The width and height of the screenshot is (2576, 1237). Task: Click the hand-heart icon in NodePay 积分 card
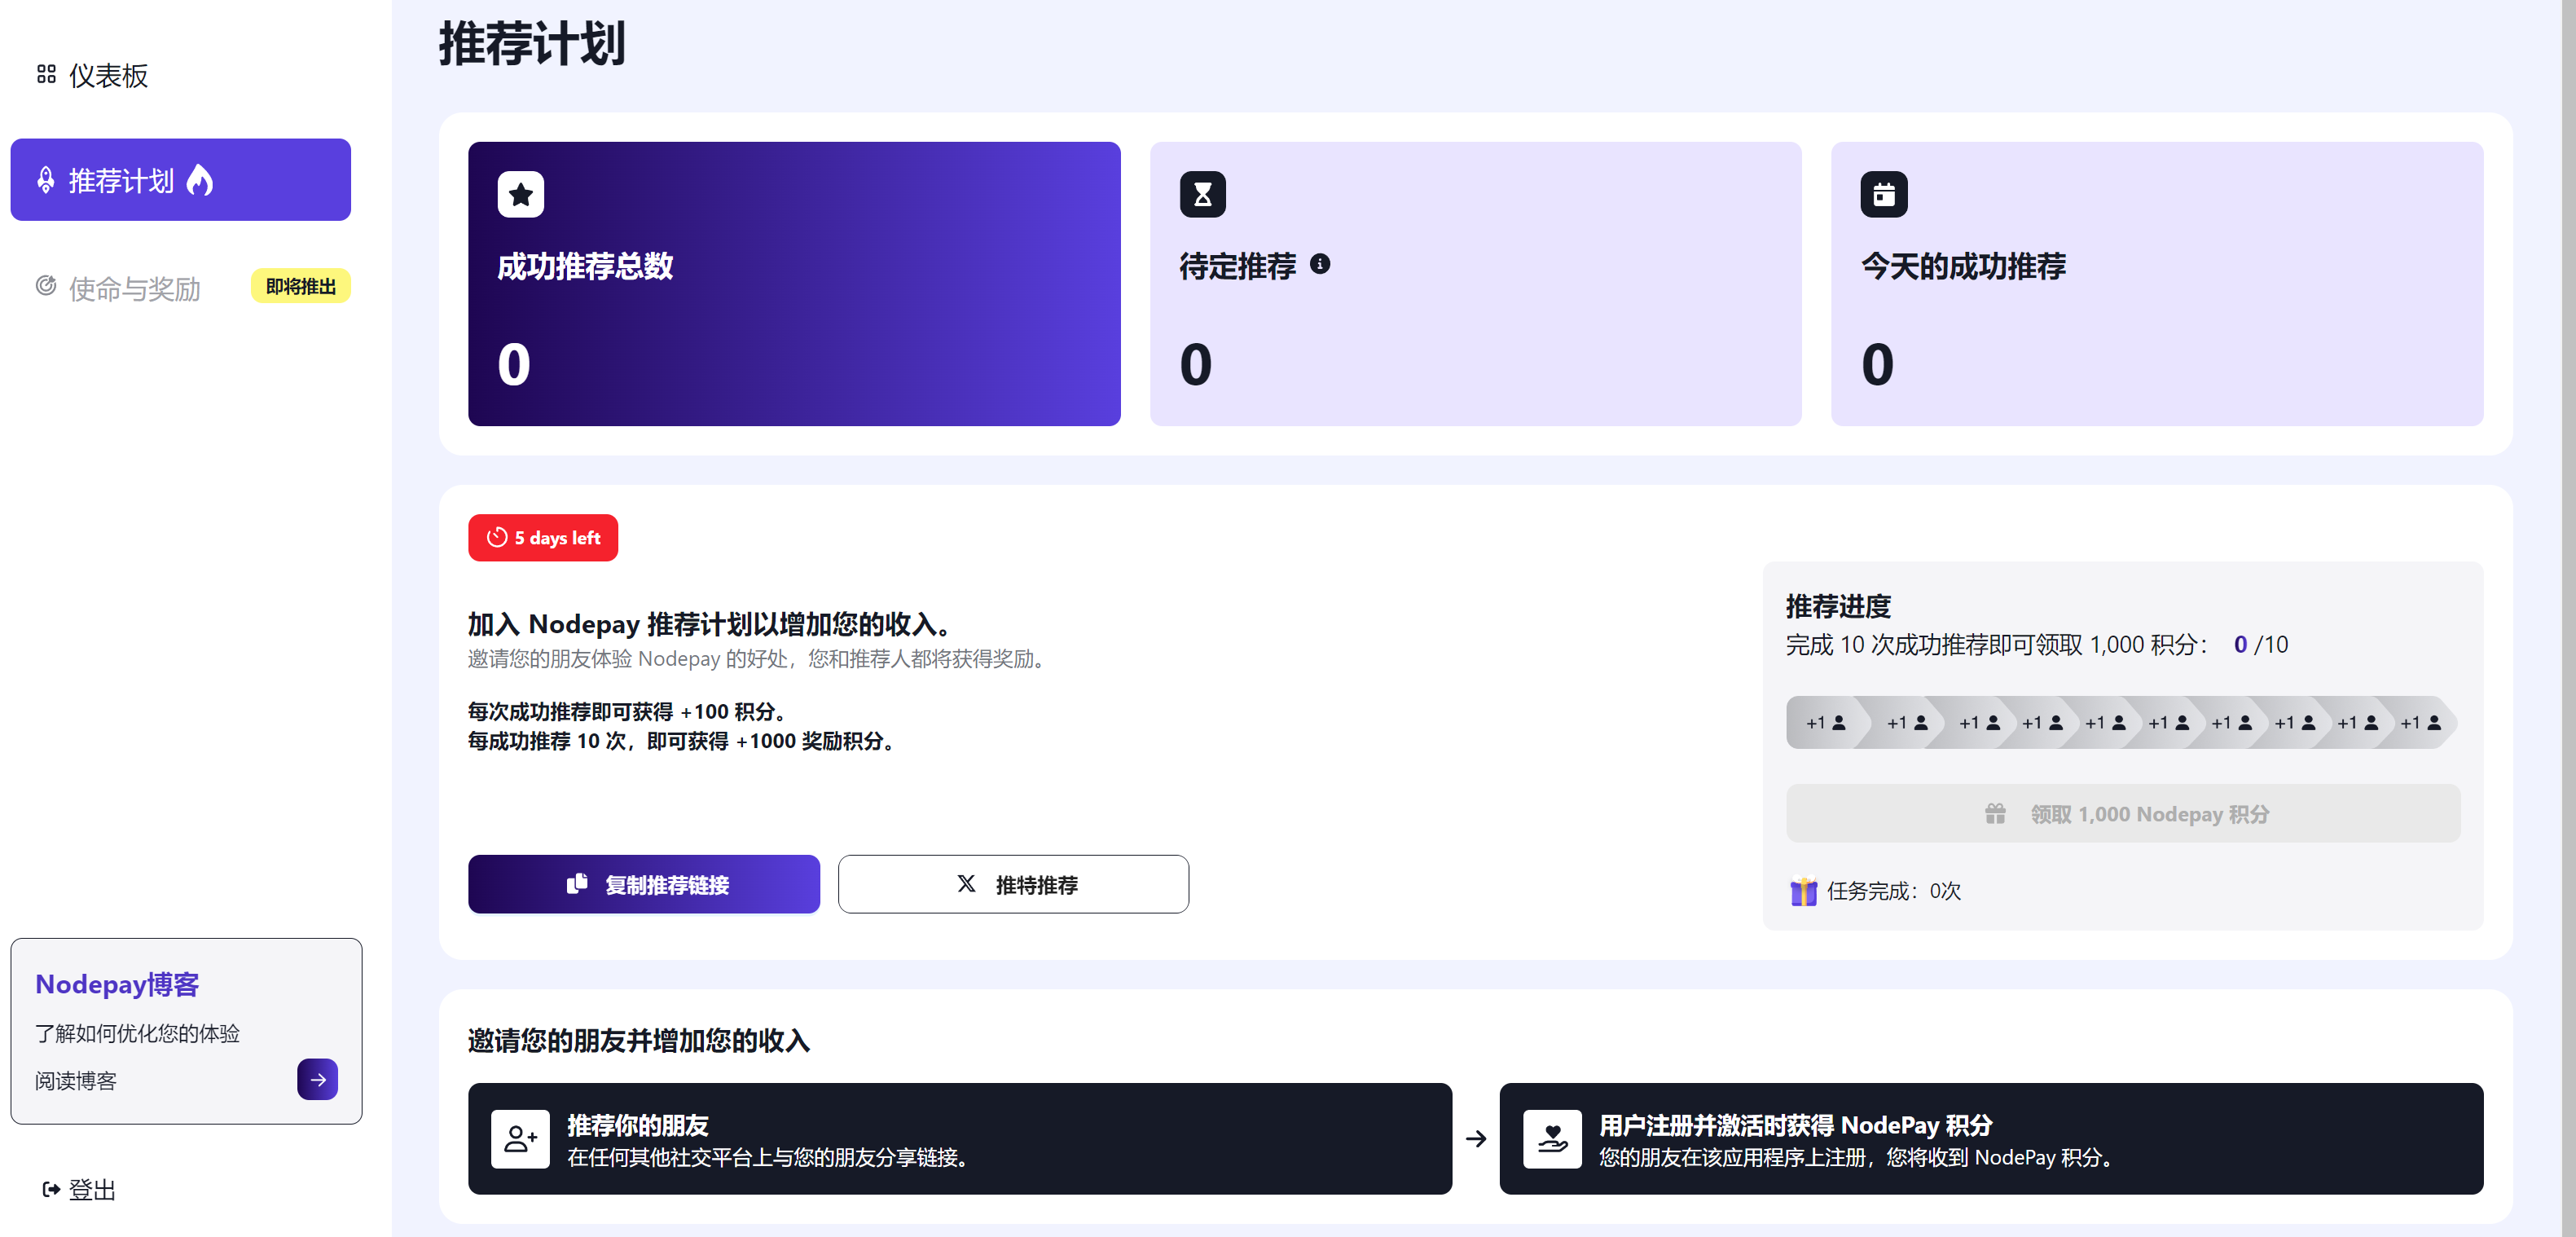(x=1552, y=1139)
